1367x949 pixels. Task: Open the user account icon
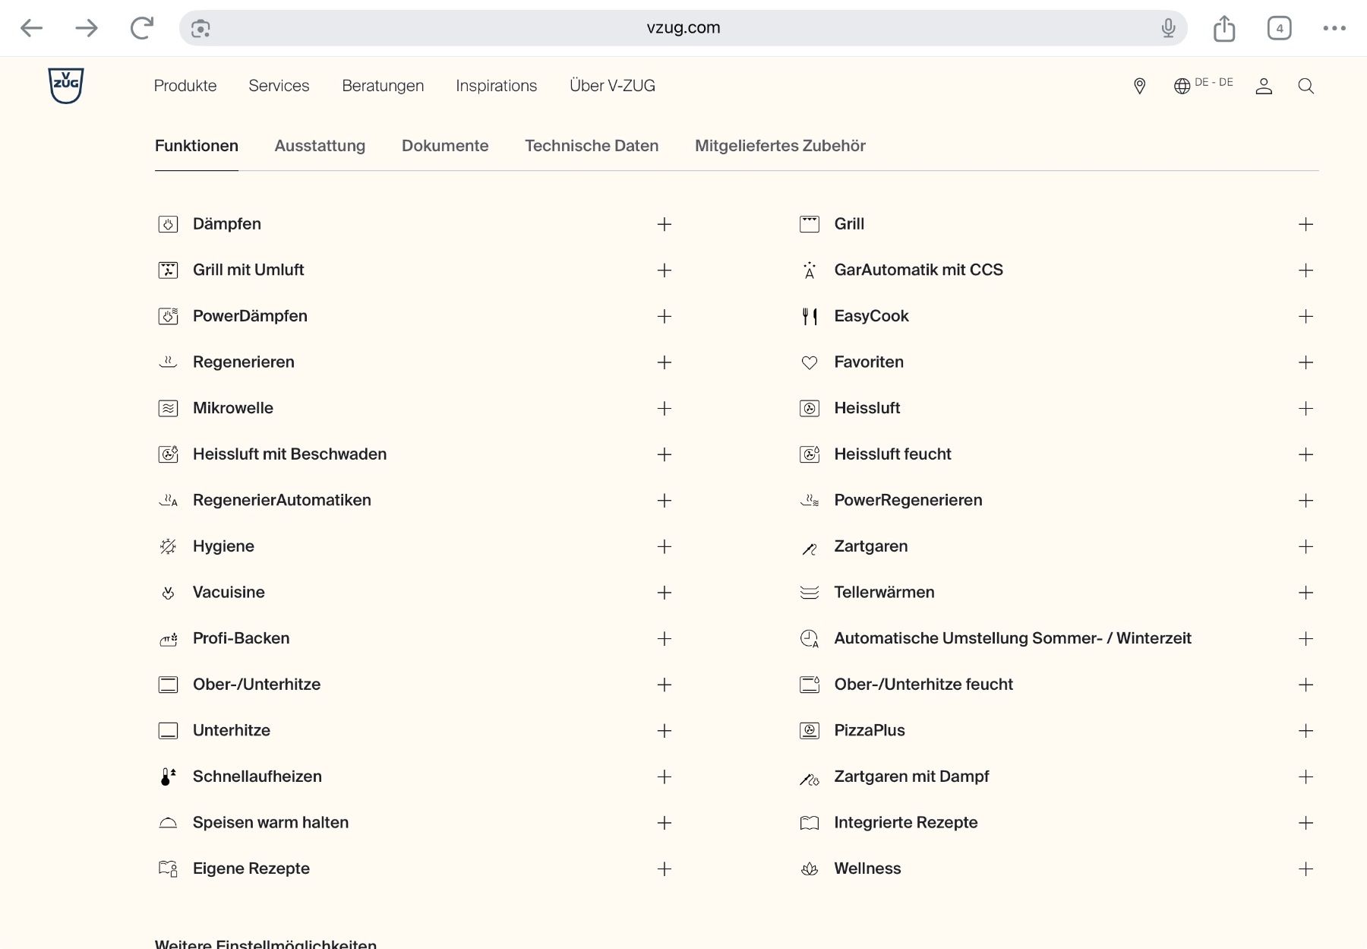pyautogui.click(x=1264, y=86)
